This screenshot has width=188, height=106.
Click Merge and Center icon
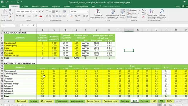click(x=65, y=16)
